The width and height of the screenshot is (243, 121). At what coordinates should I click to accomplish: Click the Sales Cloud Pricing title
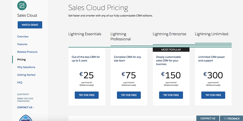pos(98,8)
